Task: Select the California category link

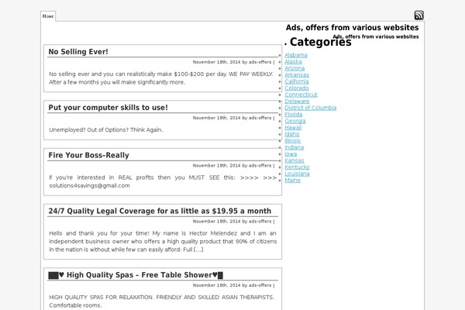Action: point(297,81)
